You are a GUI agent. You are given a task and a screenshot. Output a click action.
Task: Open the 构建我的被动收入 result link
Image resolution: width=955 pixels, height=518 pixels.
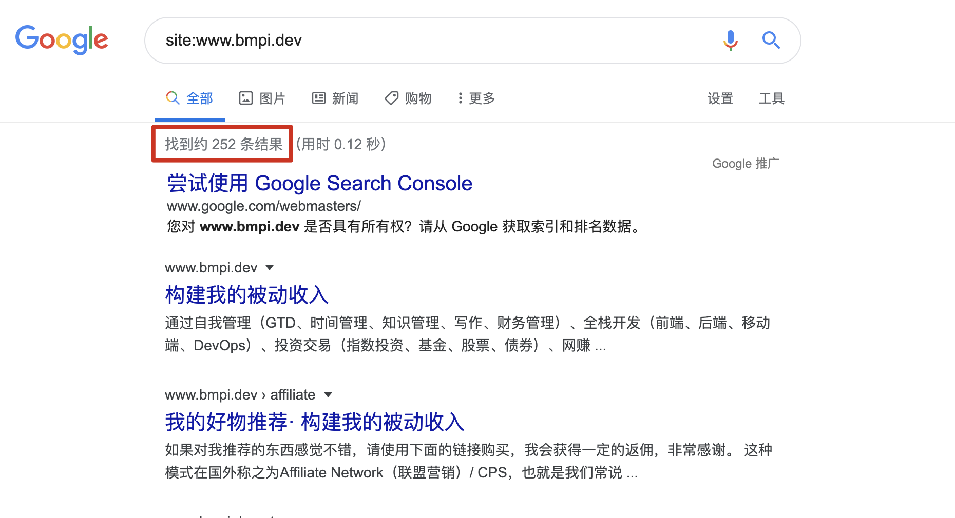(246, 295)
